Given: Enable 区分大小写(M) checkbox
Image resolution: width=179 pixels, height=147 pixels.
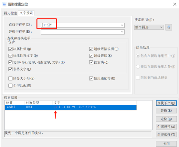Looking at the screenshot, I should tap(10, 79).
